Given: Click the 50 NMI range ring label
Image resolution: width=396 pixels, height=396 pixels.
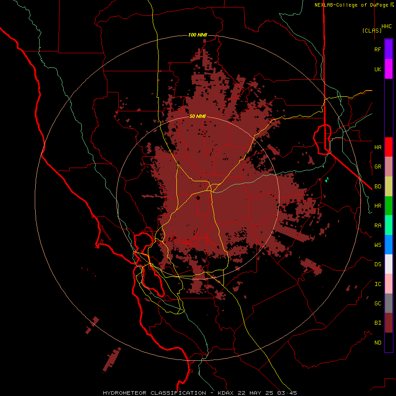Looking at the screenshot, I should (198, 116).
